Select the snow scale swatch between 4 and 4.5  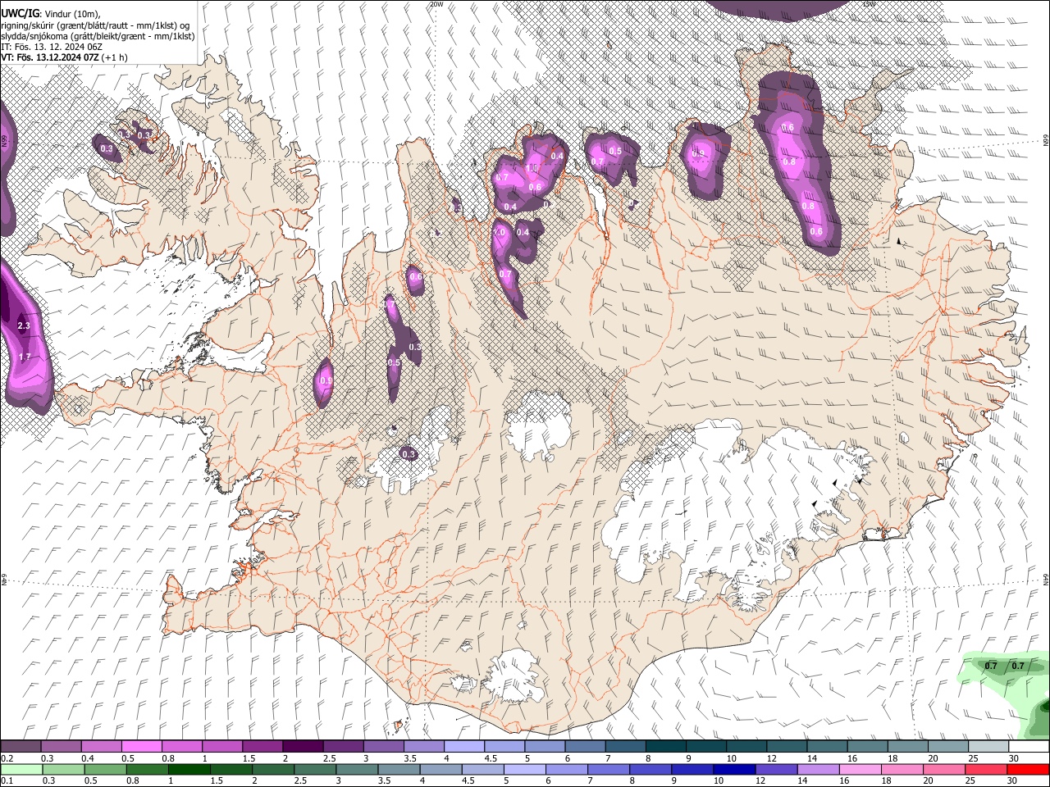point(464,747)
